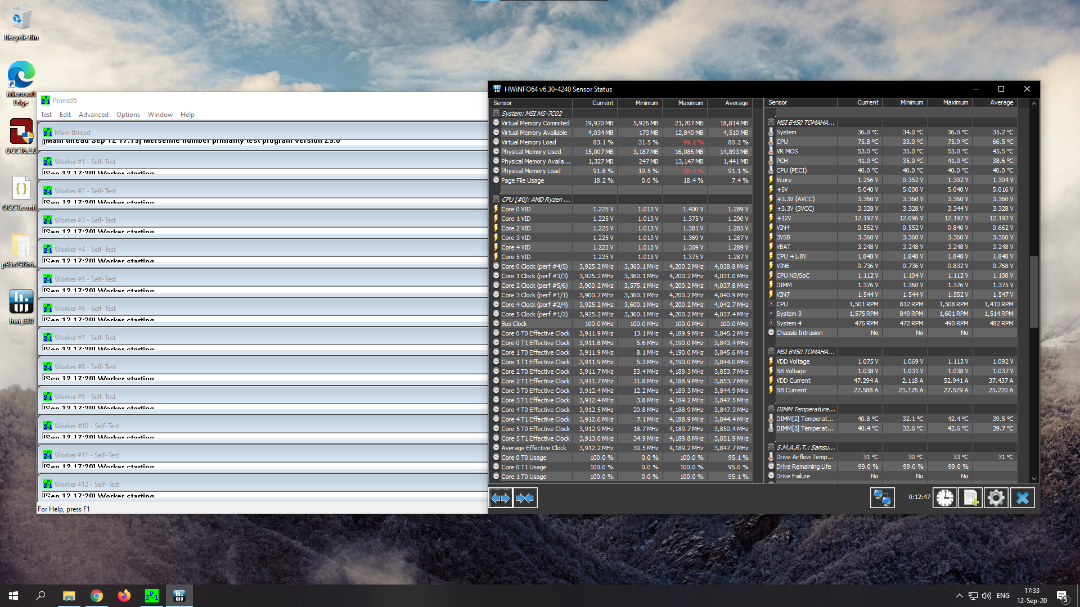
Task: Click the right panel Average column header
Action: (x=994, y=102)
